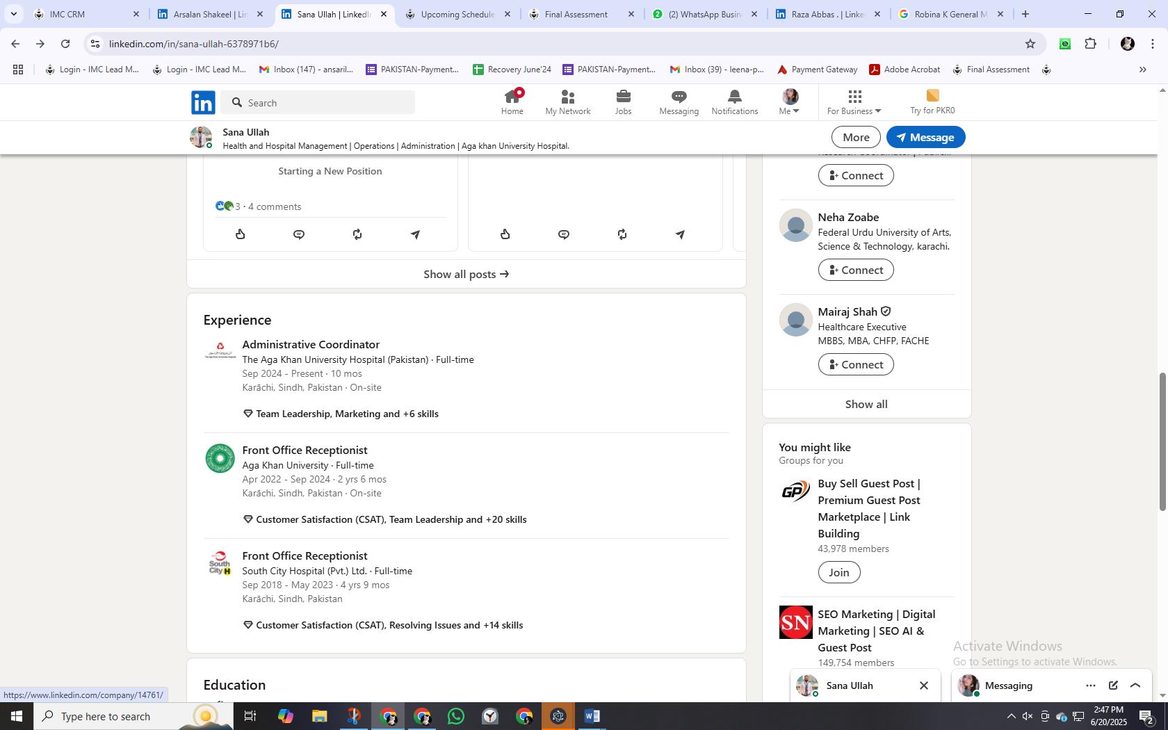Connect with Neha Zoabe
This screenshot has height=730, width=1168.
tap(856, 270)
